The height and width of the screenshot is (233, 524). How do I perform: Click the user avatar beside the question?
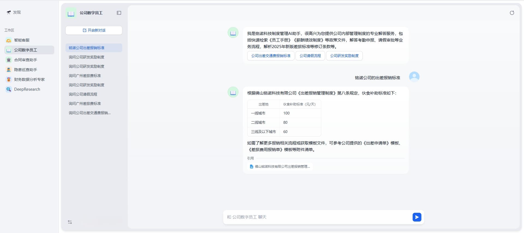point(414,77)
